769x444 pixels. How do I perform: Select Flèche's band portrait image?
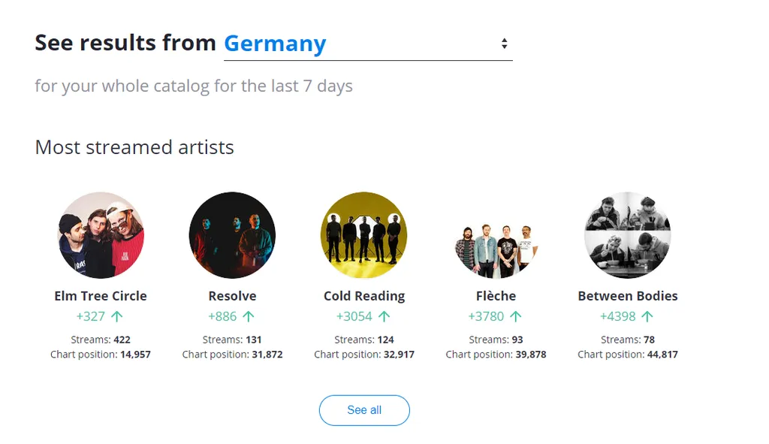[496, 234]
